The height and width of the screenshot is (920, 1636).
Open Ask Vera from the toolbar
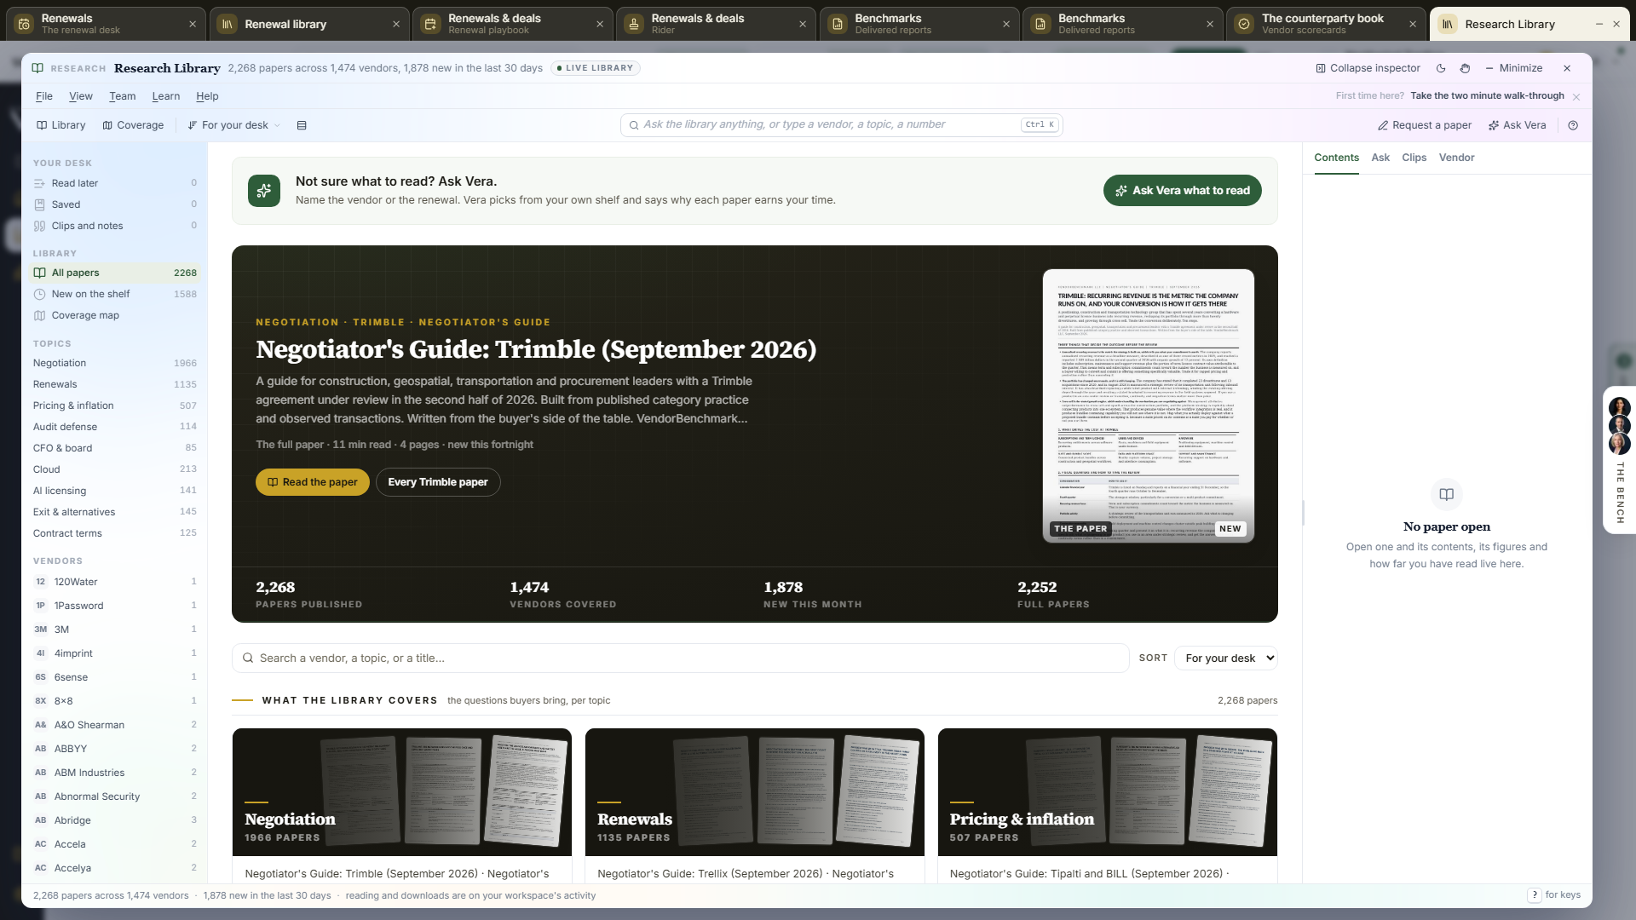point(1517,125)
